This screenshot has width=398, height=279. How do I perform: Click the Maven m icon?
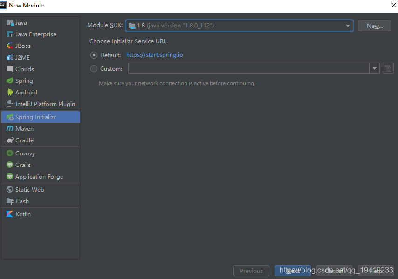pos(10,129)
